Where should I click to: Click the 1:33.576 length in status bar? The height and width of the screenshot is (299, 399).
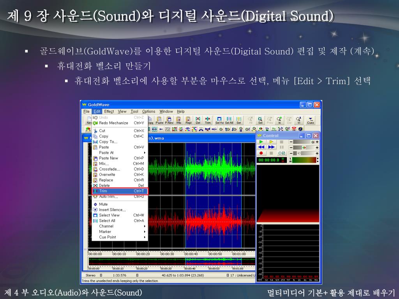coord(120,275)
